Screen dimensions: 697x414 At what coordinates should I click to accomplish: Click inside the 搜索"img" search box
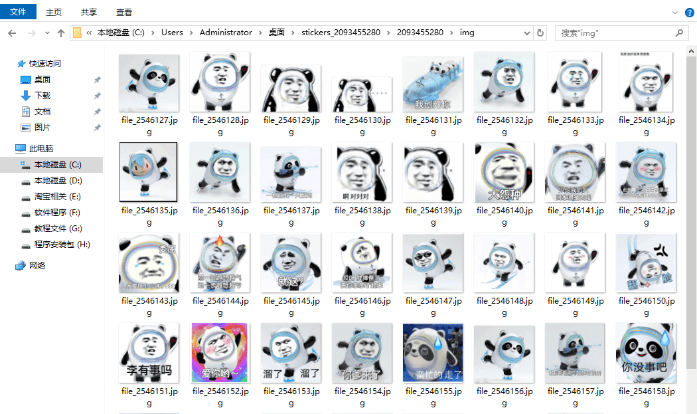click(614, 33)
